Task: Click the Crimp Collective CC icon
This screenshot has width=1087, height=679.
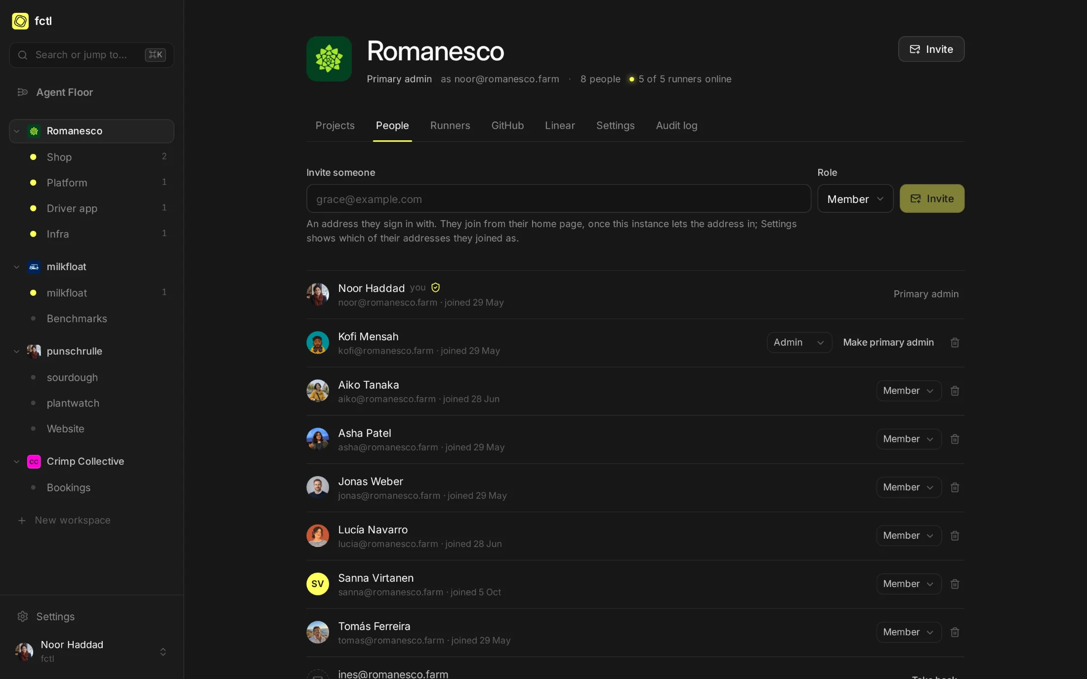Action: coord(34,462)
